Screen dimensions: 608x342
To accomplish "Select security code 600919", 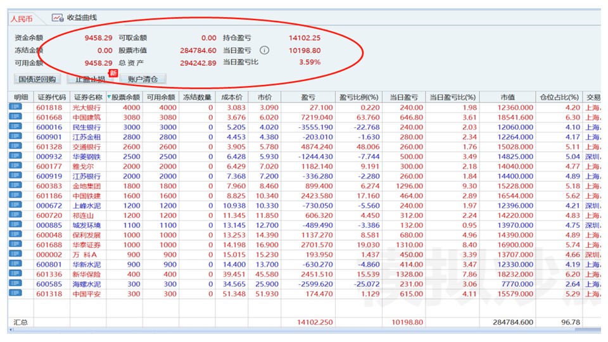I will point(49,176).
